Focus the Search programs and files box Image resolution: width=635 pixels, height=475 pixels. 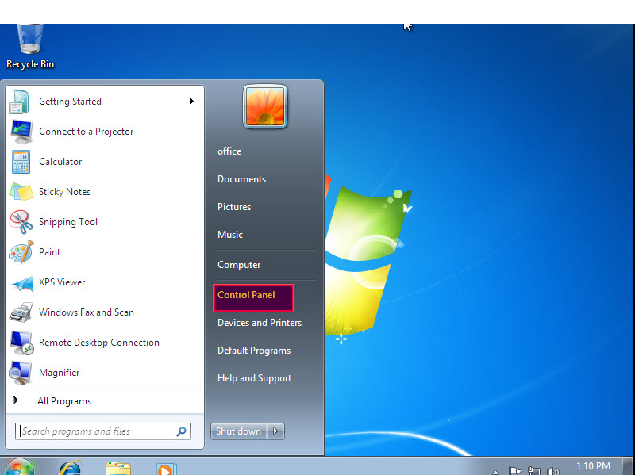click(x=103, y=431)
